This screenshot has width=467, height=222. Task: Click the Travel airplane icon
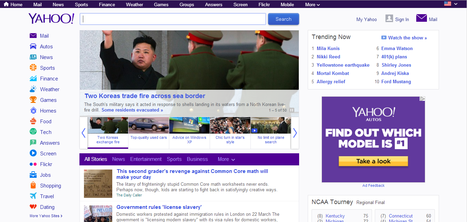[x=33, y=196]
